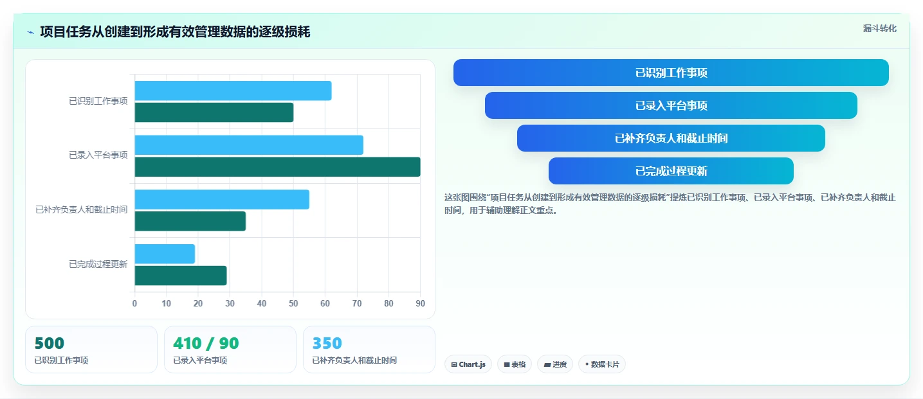Click the icon inside the 表格 chip
Screen dimensions: 923x399
[x=507, y=364]
